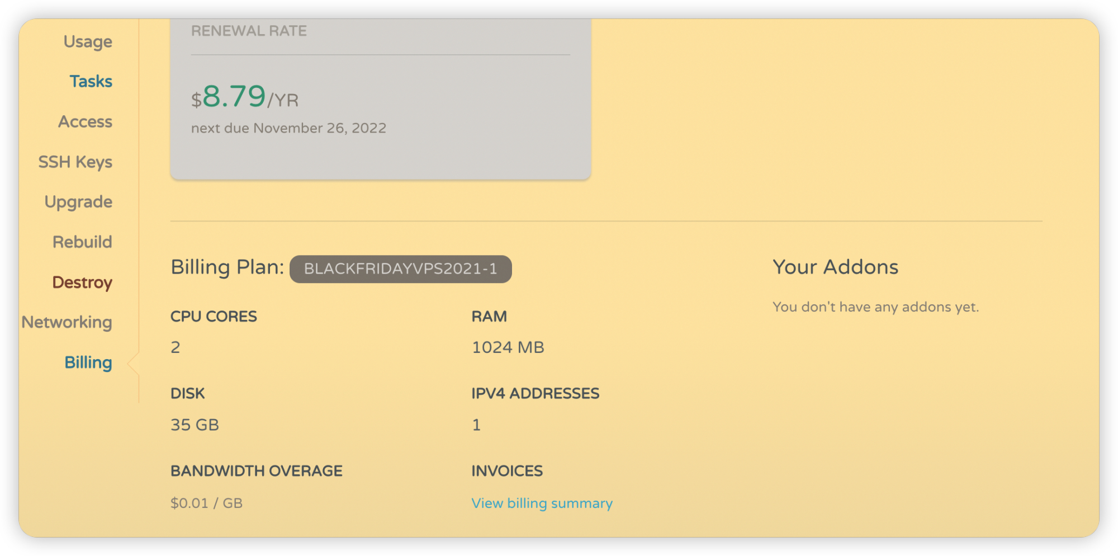Click the Upgrade sidebar option

coord(78,202)
